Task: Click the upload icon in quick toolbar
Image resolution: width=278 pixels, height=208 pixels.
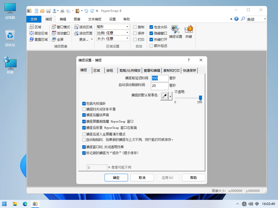Action: point(54,11)
